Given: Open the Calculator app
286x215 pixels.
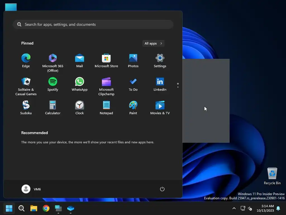Looking at the screenshot, I should click(x=53, y=108).
